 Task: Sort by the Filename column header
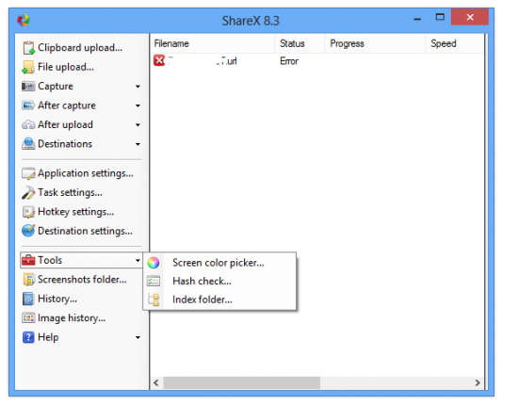pos(213,43)
